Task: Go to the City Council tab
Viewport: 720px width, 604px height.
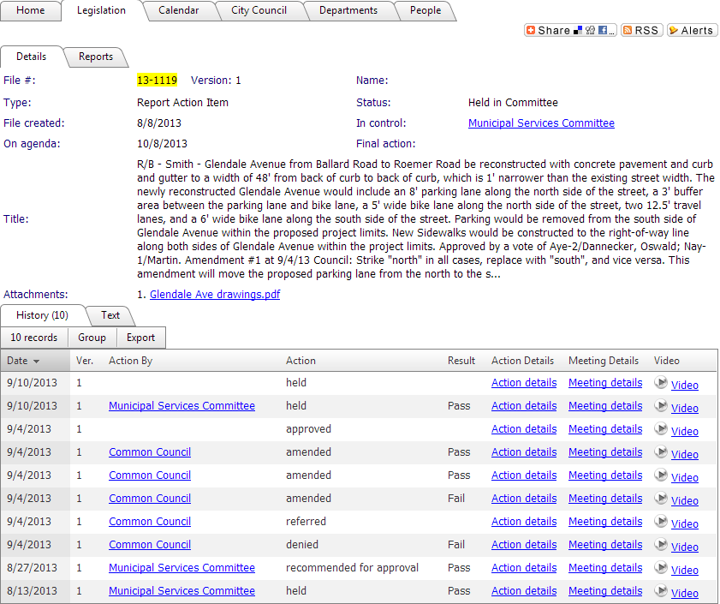Action: (x=259, y=10)
